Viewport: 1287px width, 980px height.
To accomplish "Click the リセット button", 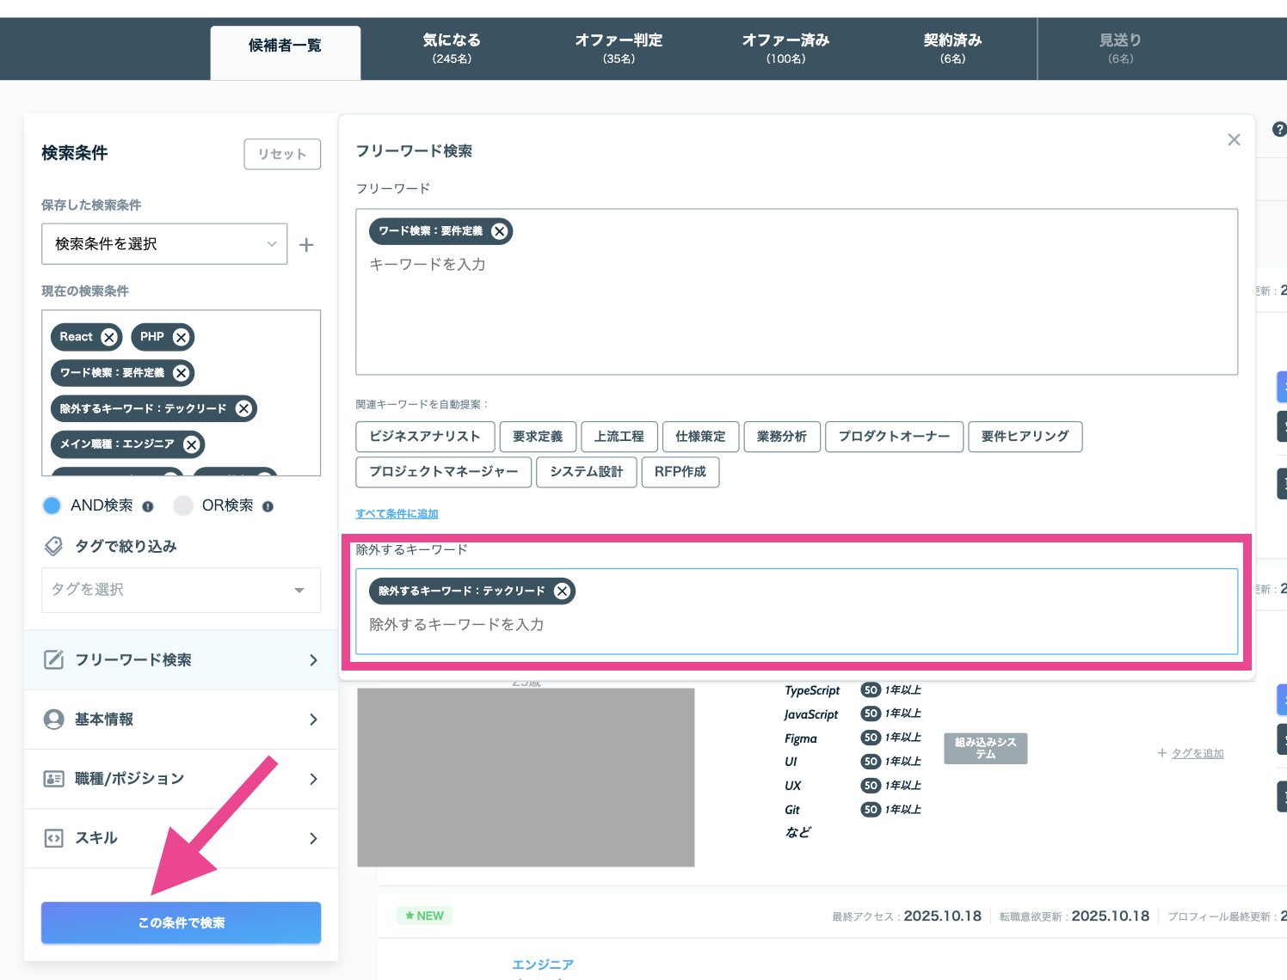I will [x=282, y=154].
